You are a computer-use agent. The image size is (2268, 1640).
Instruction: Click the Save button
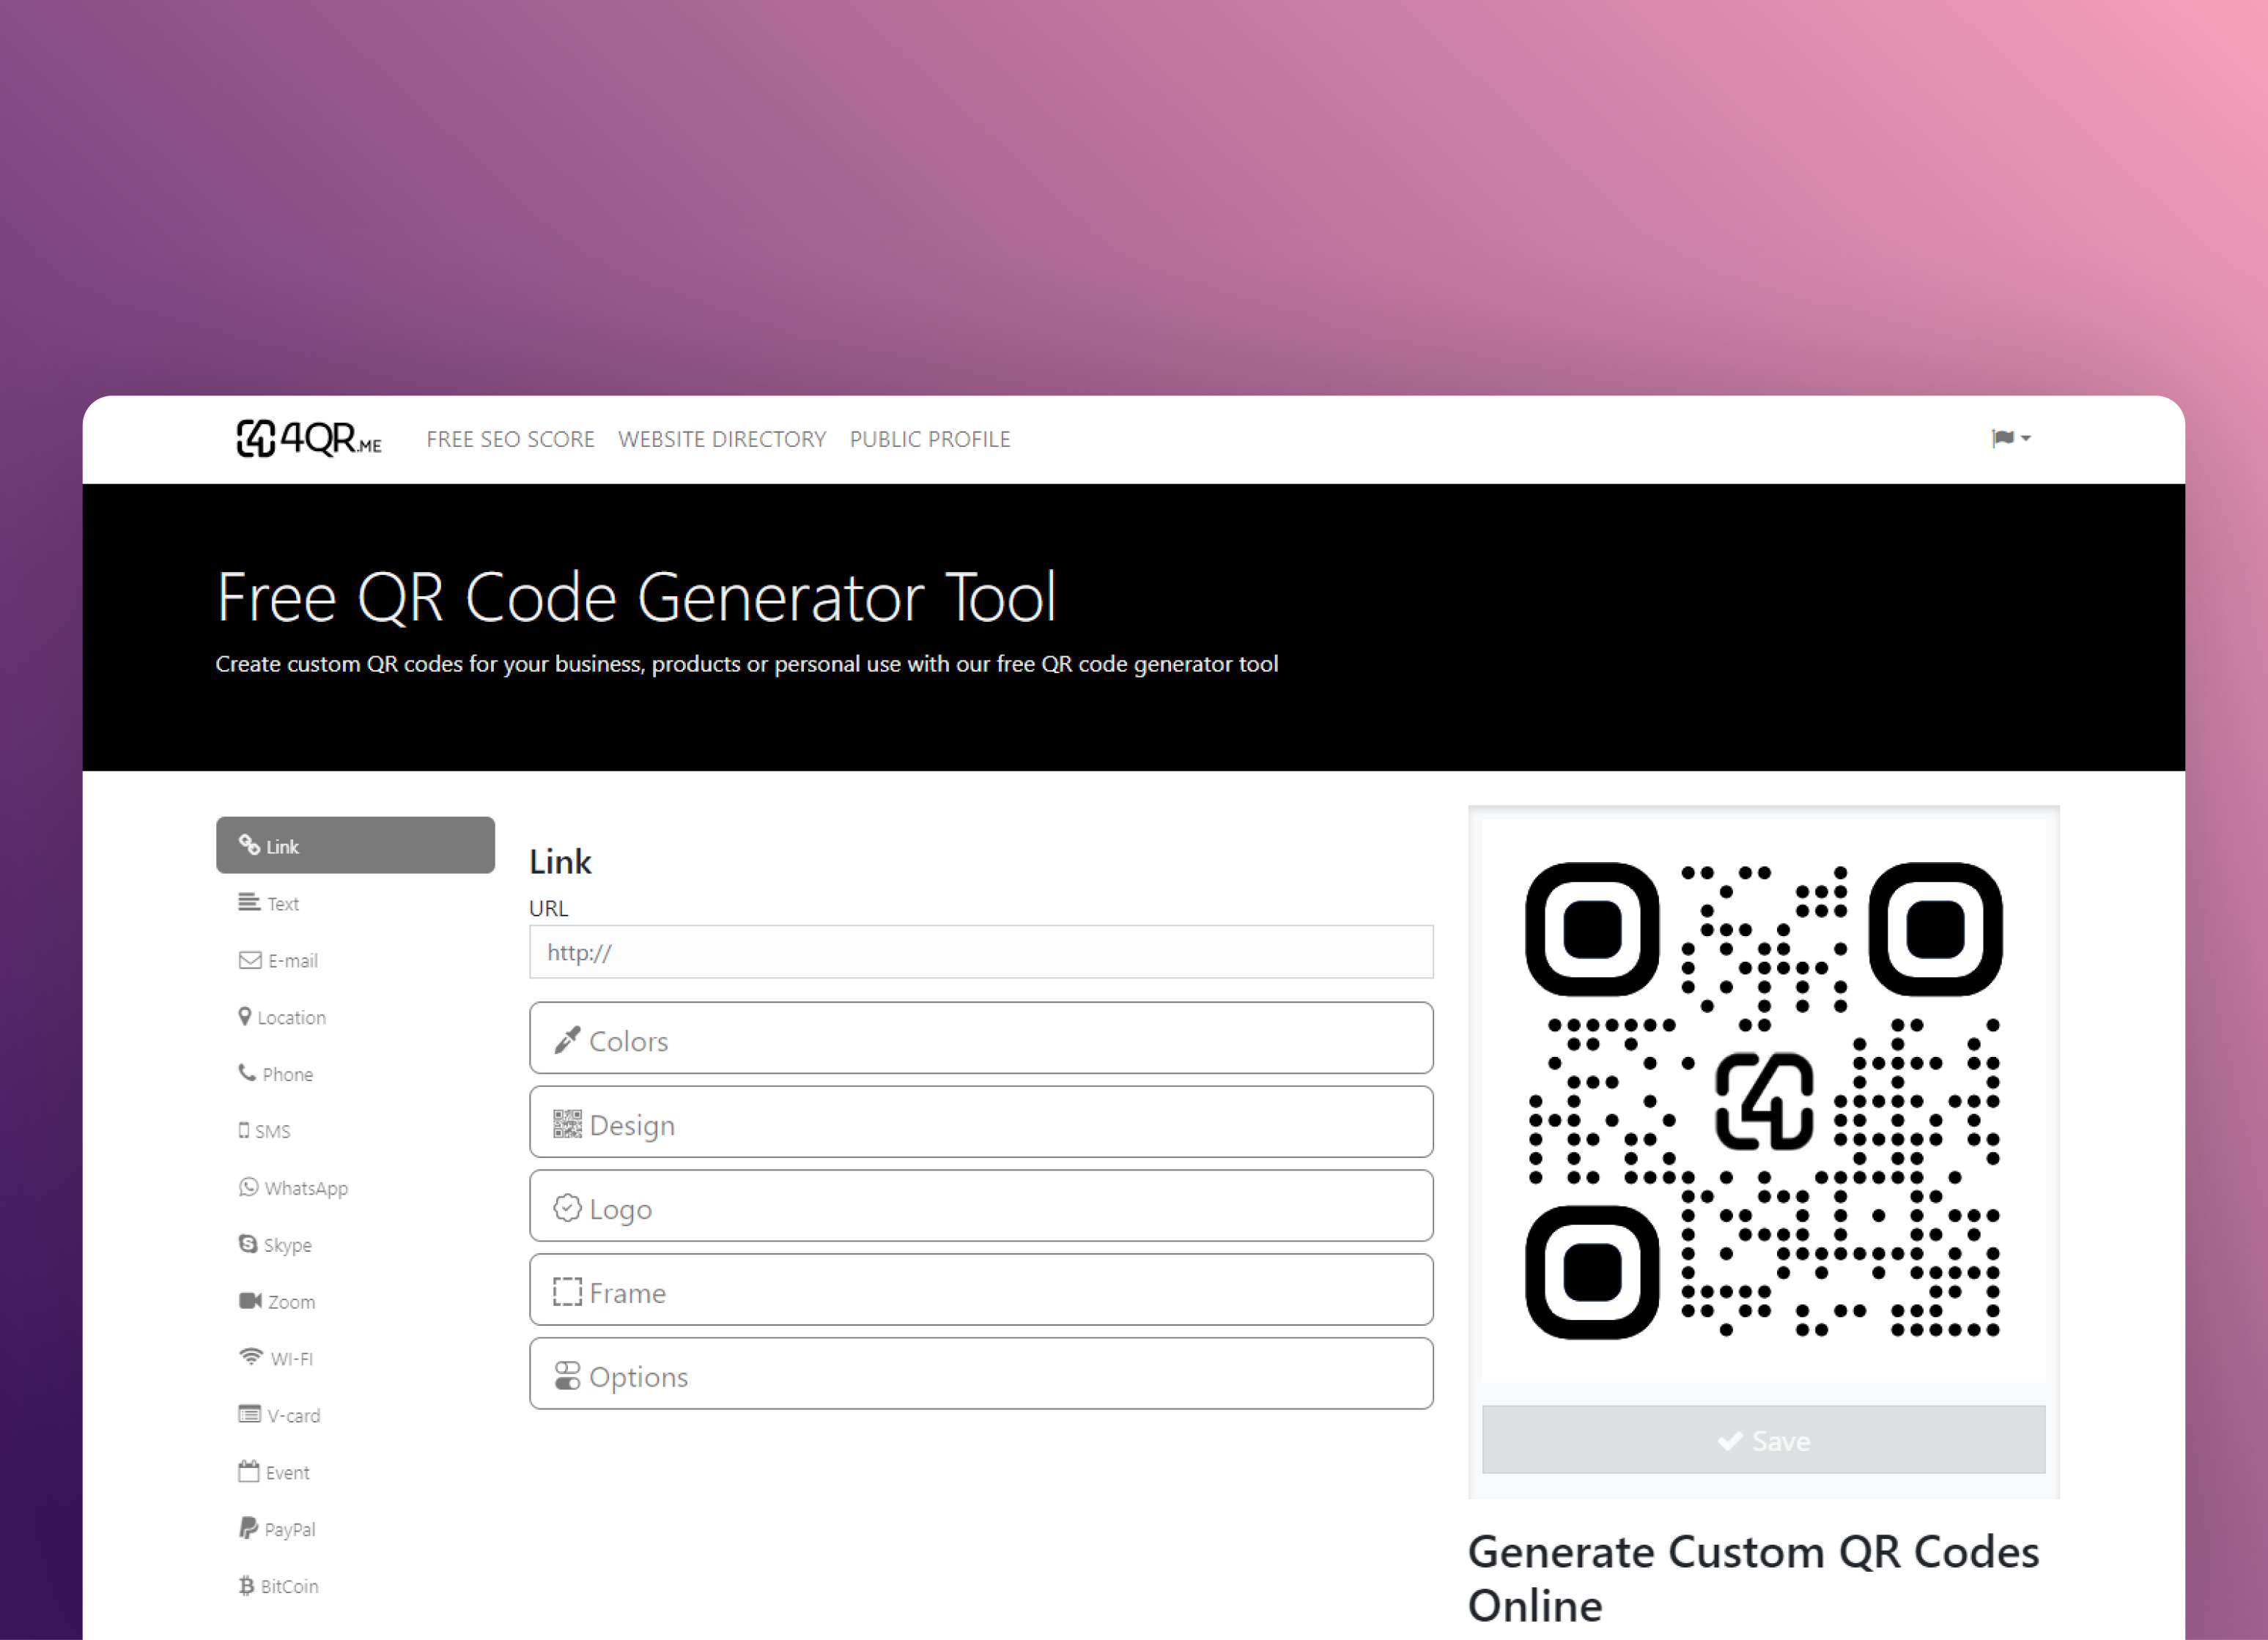(1763, 1440)
